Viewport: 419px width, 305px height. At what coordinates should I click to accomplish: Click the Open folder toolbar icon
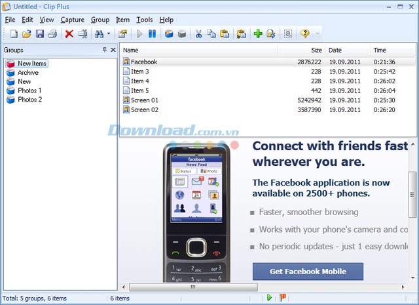pyautogui.click(x=27, y=33)
